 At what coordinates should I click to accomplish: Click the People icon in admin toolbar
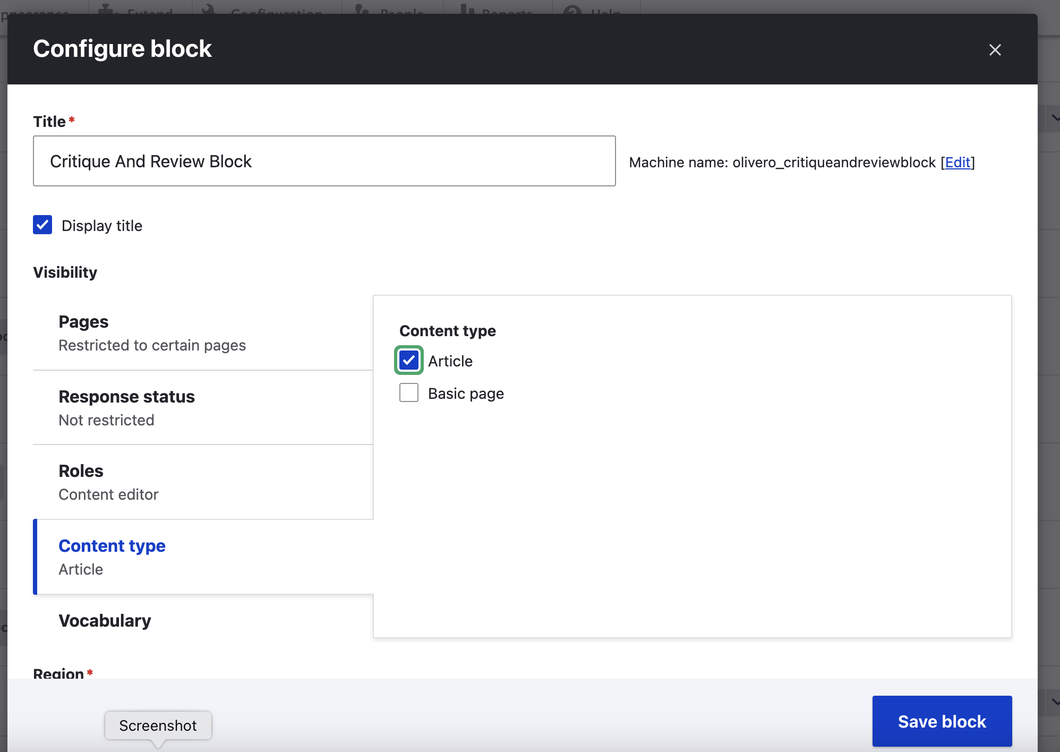362,8
